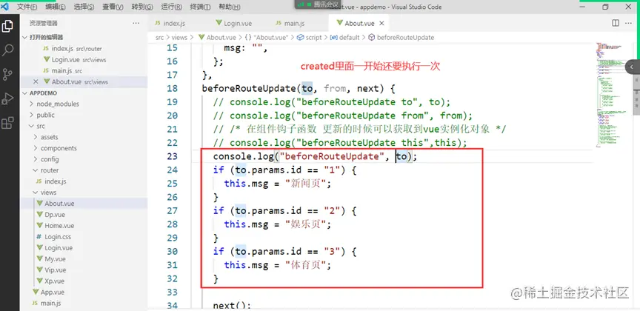Open the Explorer activity bar icon

coord(7,26)
